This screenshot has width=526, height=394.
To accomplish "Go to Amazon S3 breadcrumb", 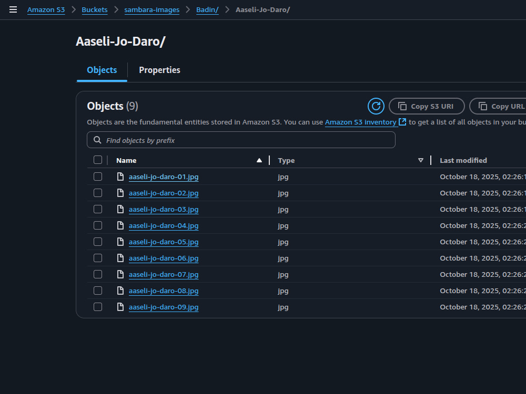I will pos(46,9).
